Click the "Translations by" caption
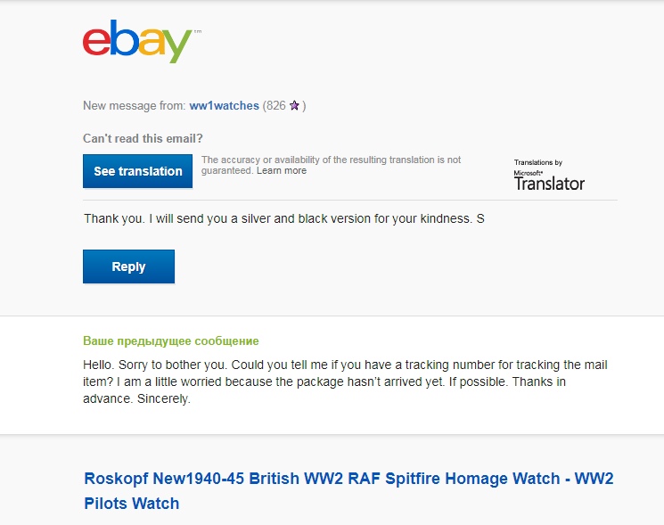 pyautogui.click(x=537, y=162)
